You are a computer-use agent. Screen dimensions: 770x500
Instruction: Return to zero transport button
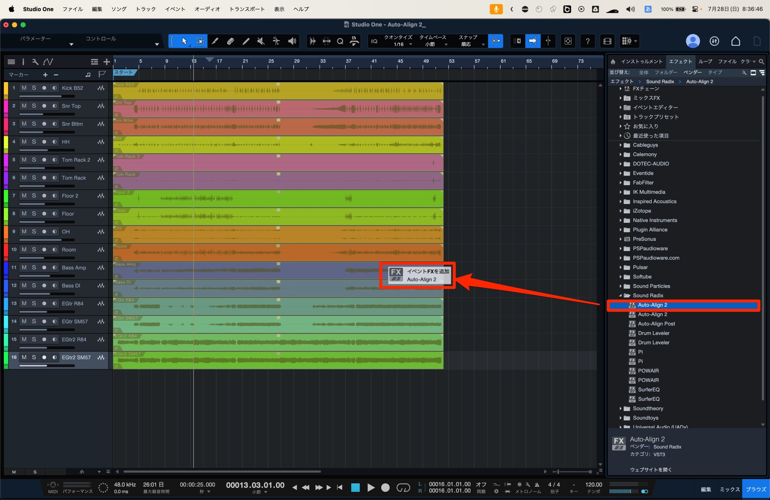339,487
